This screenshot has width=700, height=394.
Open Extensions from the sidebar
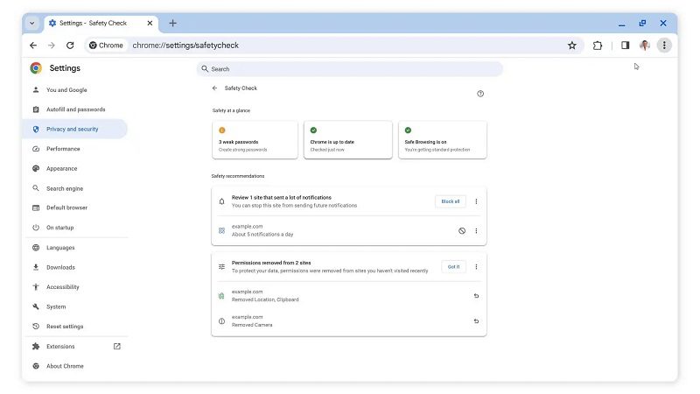point(60,346)
